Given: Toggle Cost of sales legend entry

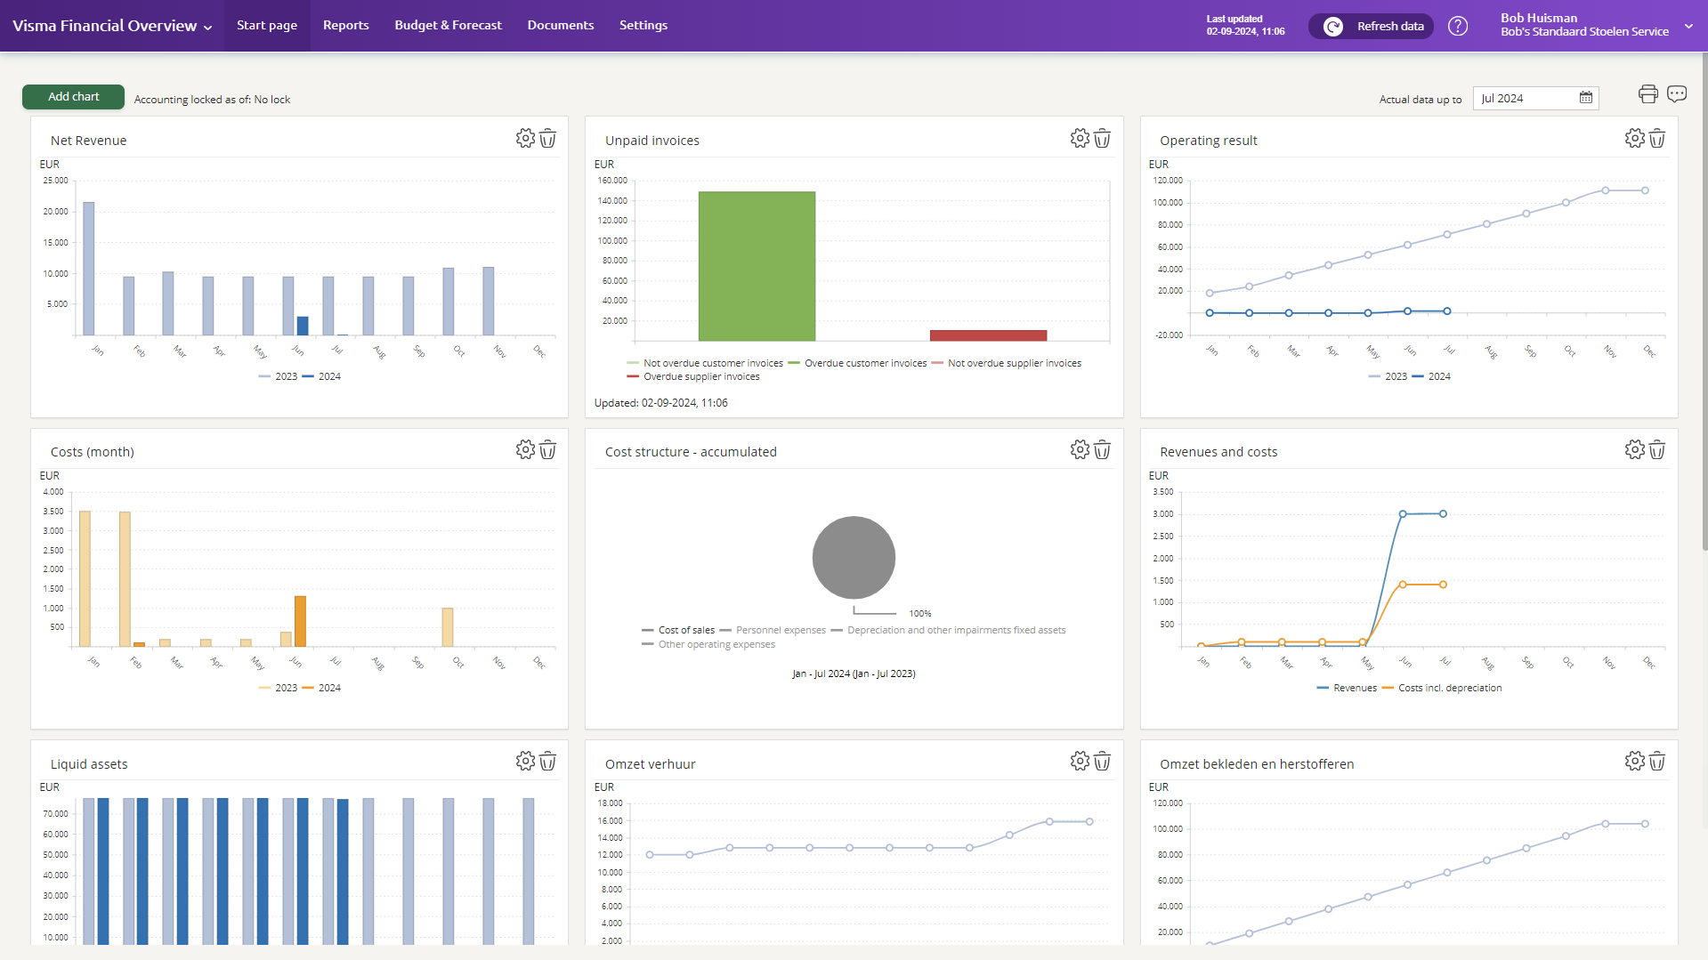Looking at the screenshot, I should tap(678, 630).
